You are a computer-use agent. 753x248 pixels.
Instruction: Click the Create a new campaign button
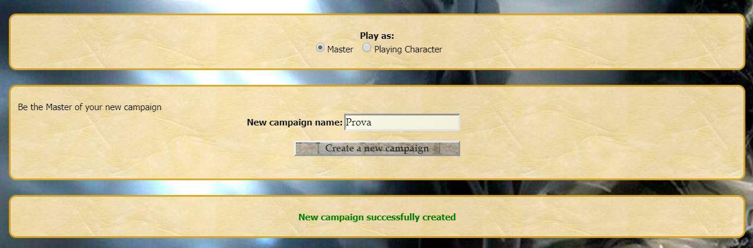[x=377, y=148]
